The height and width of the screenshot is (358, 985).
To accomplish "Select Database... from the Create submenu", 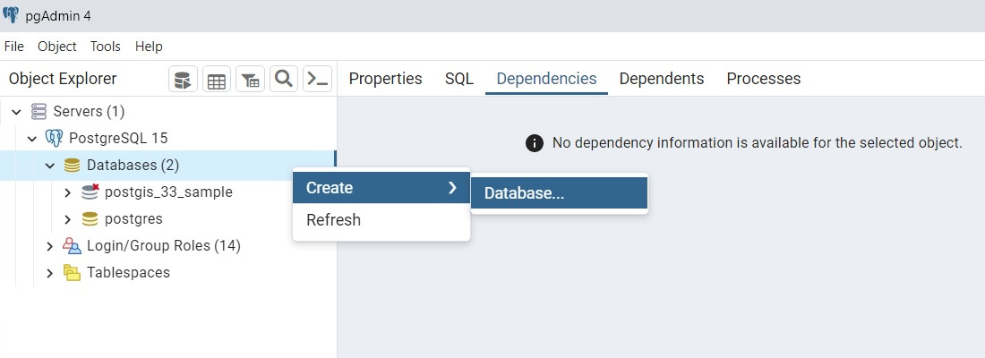I will click(x=559, y=192).
